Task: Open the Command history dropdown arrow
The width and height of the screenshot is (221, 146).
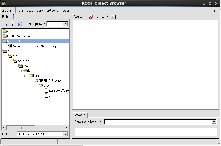Action: pos(214,122)
